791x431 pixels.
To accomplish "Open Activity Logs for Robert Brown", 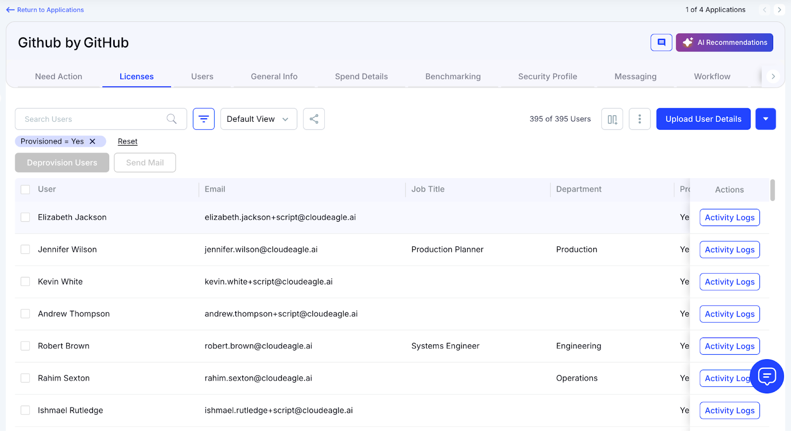I will point(730,346).
